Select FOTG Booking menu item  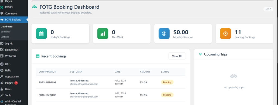tap(14, 20)
